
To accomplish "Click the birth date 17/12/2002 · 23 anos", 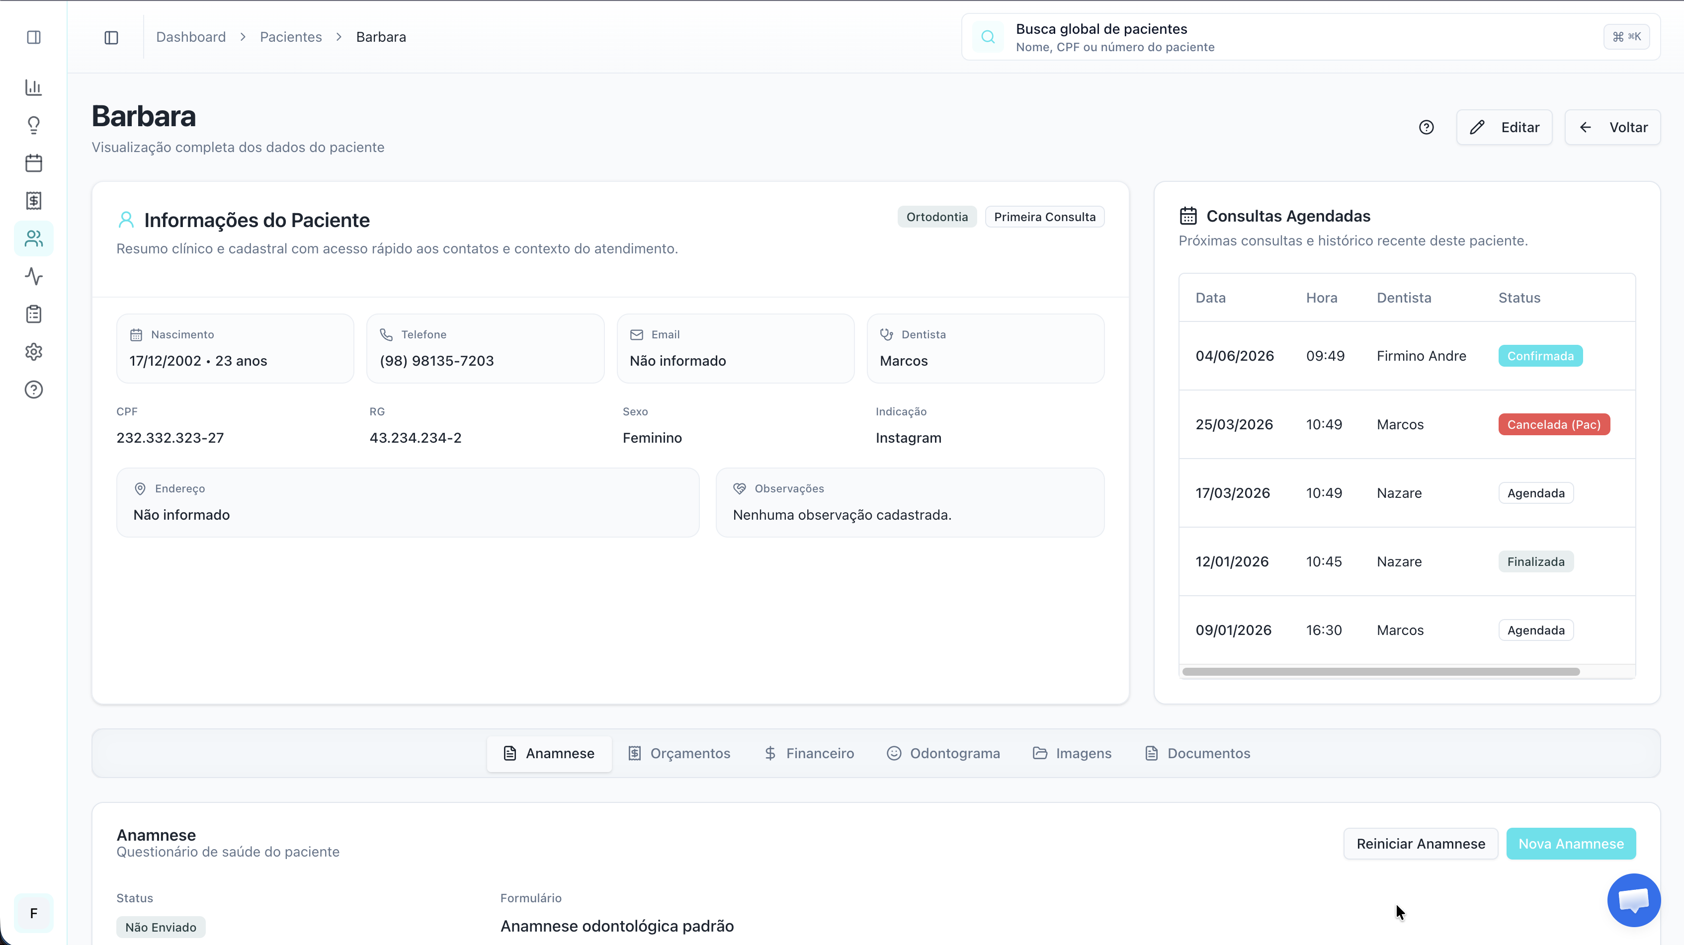I will click(x=198, y=361).
